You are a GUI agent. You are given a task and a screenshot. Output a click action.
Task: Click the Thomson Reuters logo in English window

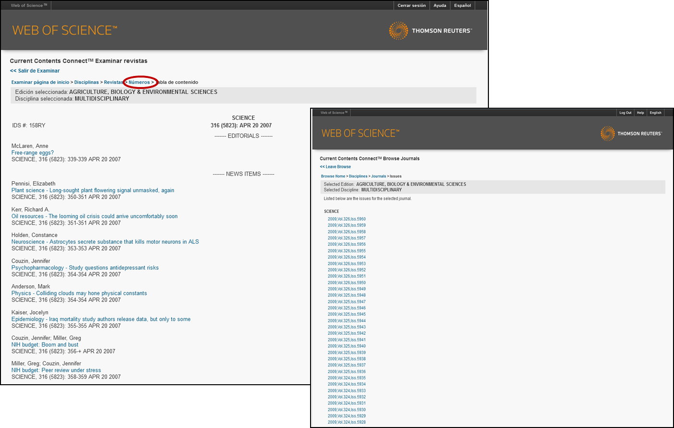tap(631, 133)
